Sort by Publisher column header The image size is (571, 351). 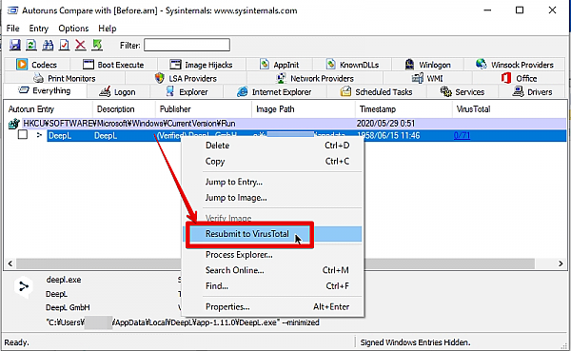pos(204,109)
